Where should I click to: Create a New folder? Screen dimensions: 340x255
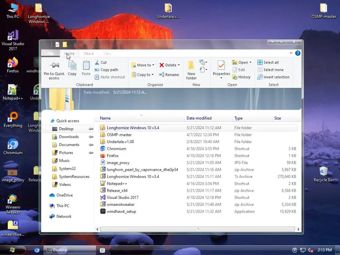tap(191, 70)
